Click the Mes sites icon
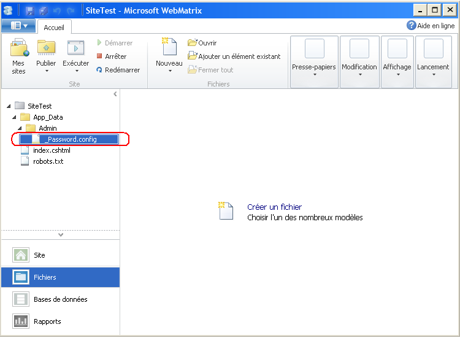The width and height of the screenshot is (460, 338). [x=18, y=48]
